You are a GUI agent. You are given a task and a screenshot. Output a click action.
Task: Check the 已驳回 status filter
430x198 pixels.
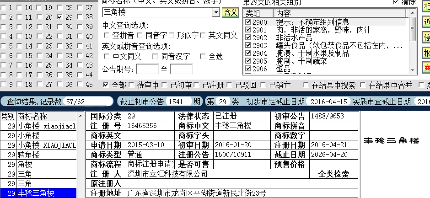pos(230,85)
